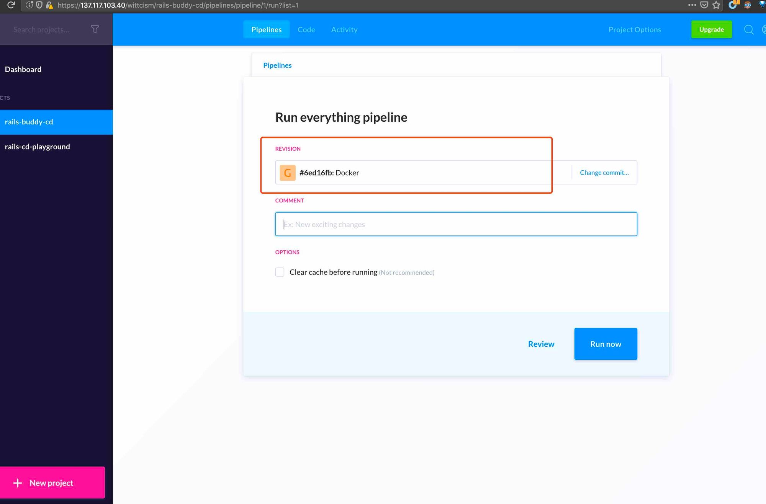The height and width of the screenshot is (504, 766).
Task: Select the Pipelines tab in header
Action: [x=266, y=29]
